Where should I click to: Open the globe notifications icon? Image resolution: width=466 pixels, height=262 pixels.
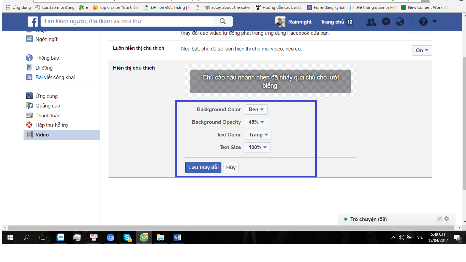click(400, 22)
